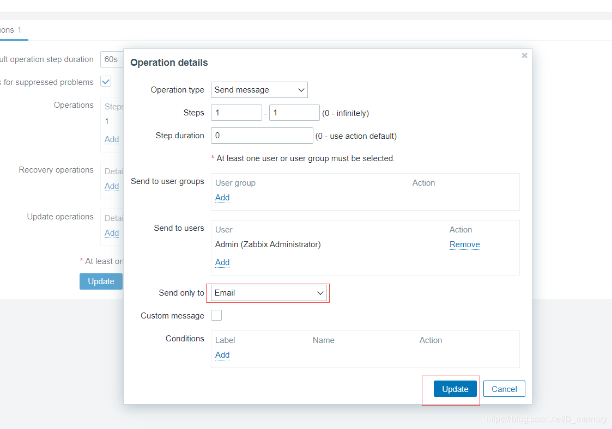Click the Update button on background page

point(101,281)
